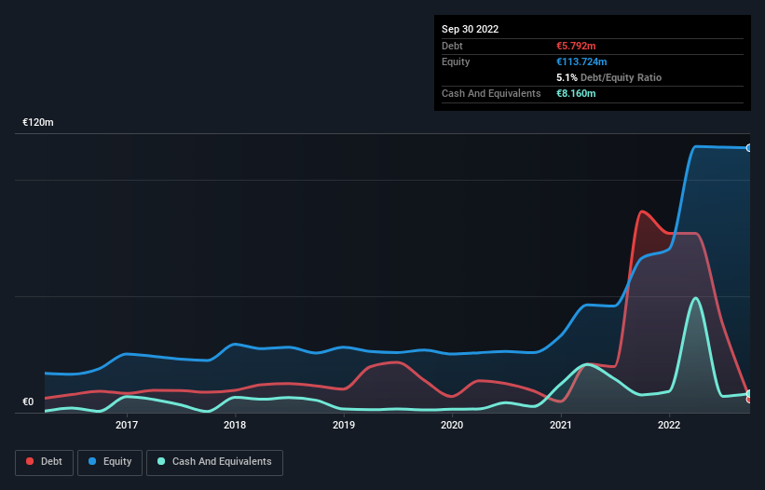Toggle the Debt legend button
The image size is (765, 490).
pos(45,462)
